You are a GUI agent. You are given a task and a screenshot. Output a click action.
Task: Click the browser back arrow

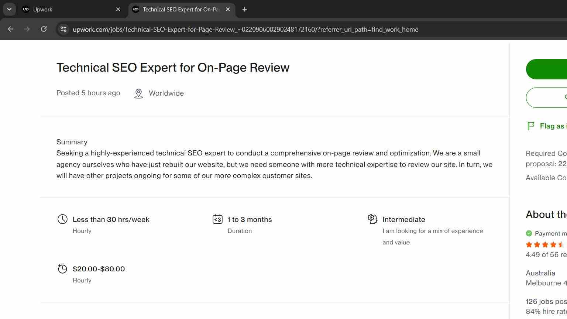click(x=10, y=29)
